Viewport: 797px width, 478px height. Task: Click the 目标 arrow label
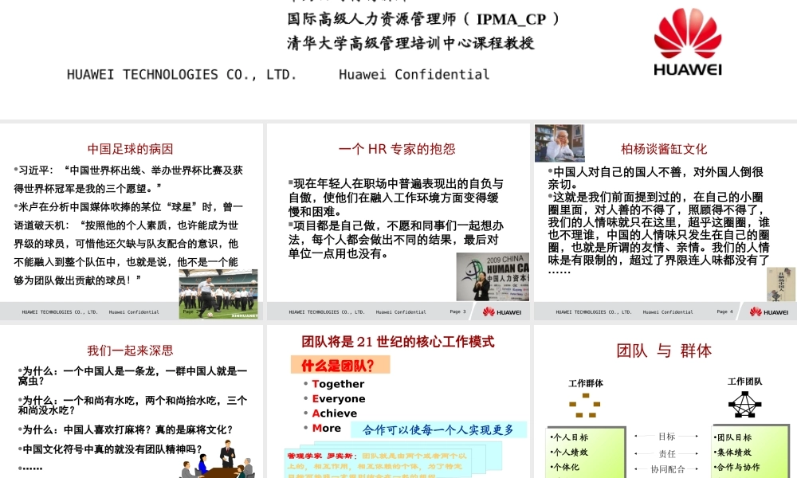[666, 437]
